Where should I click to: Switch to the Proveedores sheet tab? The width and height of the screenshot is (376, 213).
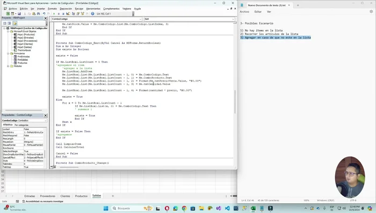[x=47, y=196]
